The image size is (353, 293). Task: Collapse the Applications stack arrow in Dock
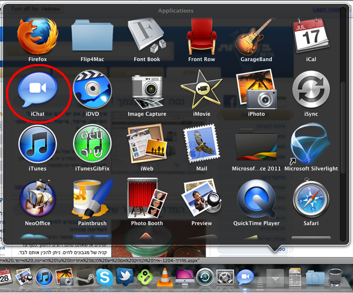275,278
